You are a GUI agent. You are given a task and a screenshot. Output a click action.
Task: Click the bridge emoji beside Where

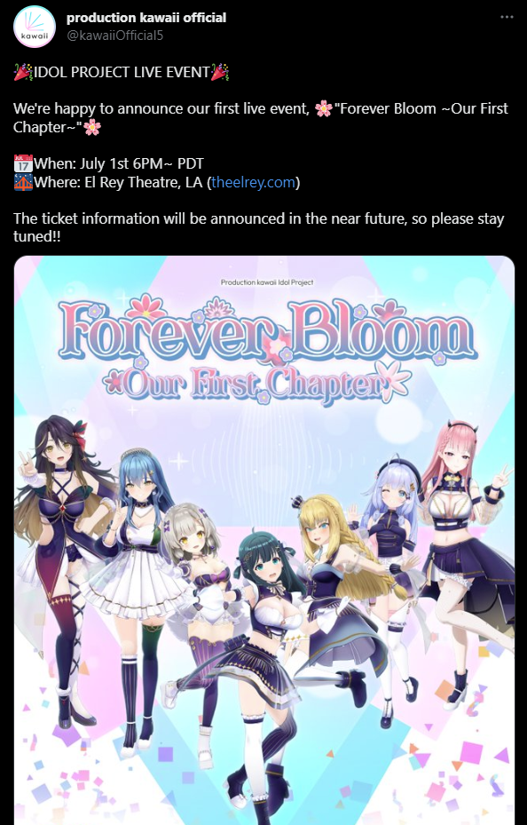click(x=22, y=183)
